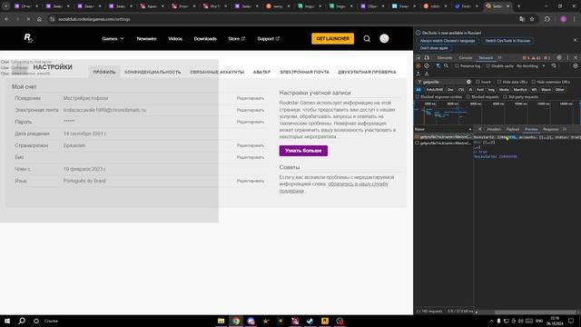
Task: Clear the network log
Action: (x=427, y=66)
